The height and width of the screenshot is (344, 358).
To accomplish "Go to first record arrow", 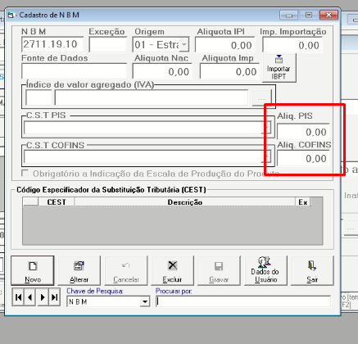I will tap(18, 297).
